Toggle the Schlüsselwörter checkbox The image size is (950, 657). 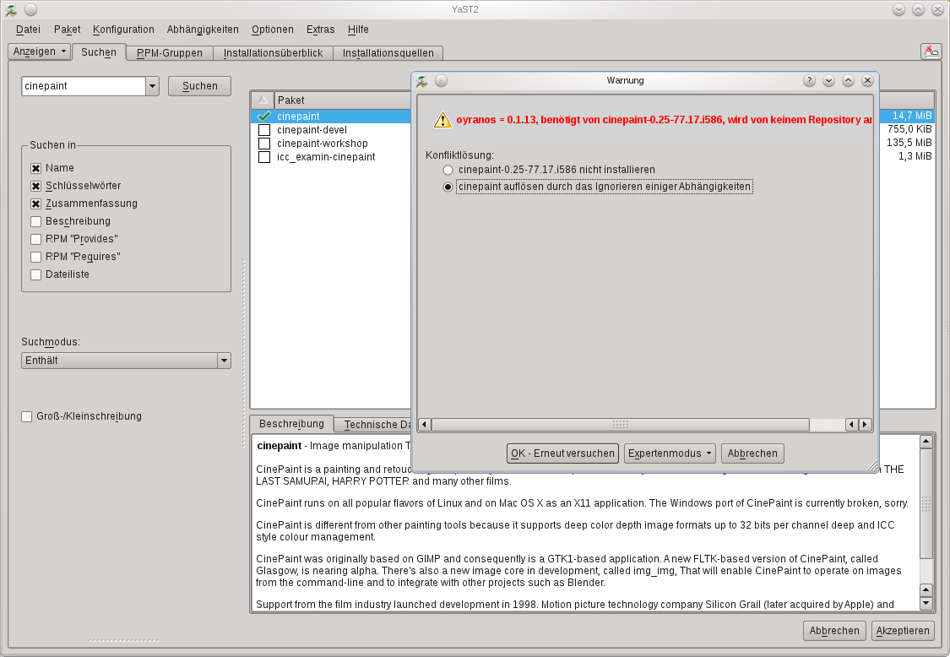(x=35, y=186)
